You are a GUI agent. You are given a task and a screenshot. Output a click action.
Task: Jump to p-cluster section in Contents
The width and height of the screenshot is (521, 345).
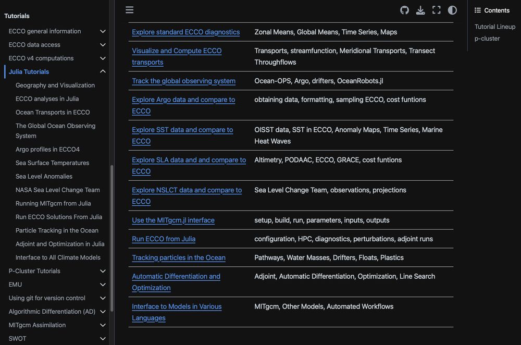(x=487, y=39)
